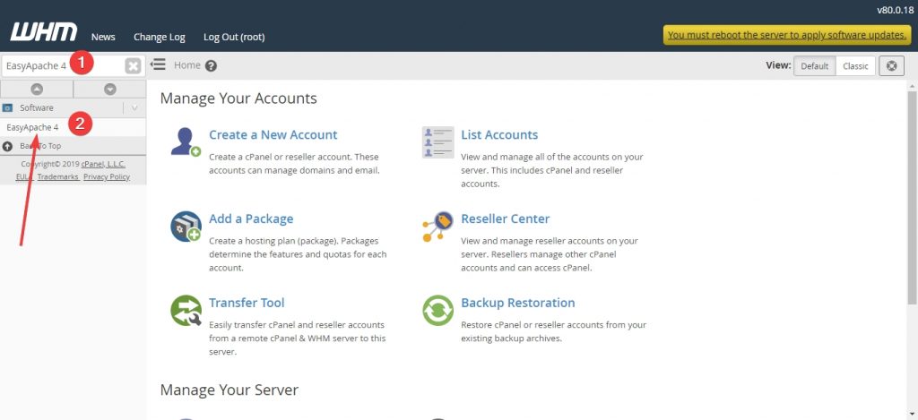Image resolution: width=918 pixels, height=420 pixels.
Task: Click the Manage Your Accounts heading
Action: [x=238, y=99]
